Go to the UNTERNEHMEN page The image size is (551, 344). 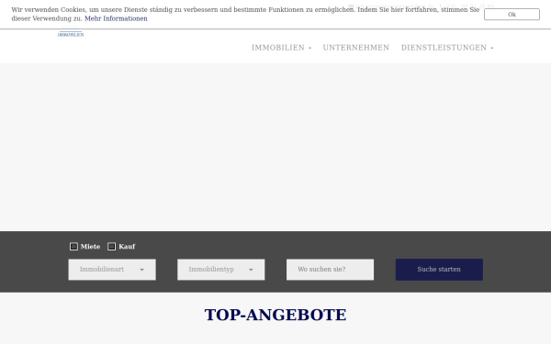[356, 48]
